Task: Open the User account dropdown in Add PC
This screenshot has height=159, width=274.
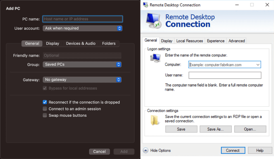Action: (83, 28)
